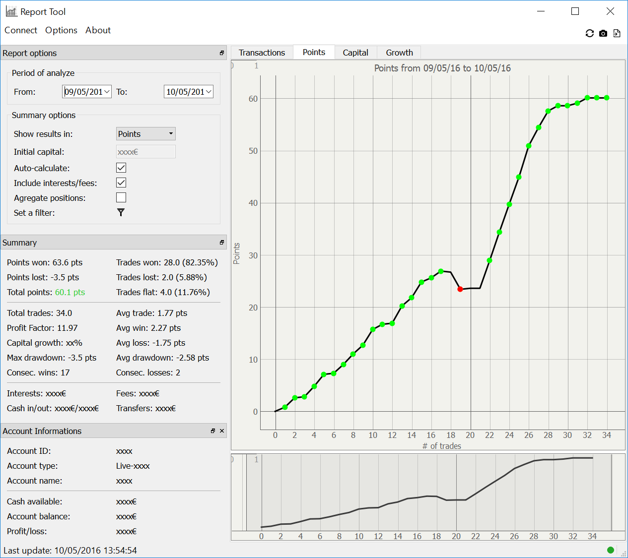Disable the Auto-calculate checkbox
Screen dimensions: 628x558
121,168
